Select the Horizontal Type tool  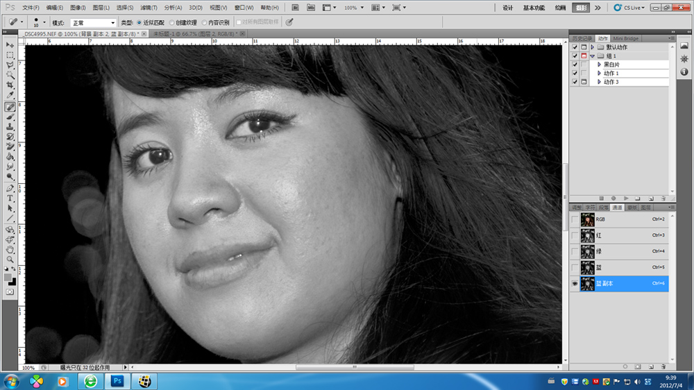point(10,198)
